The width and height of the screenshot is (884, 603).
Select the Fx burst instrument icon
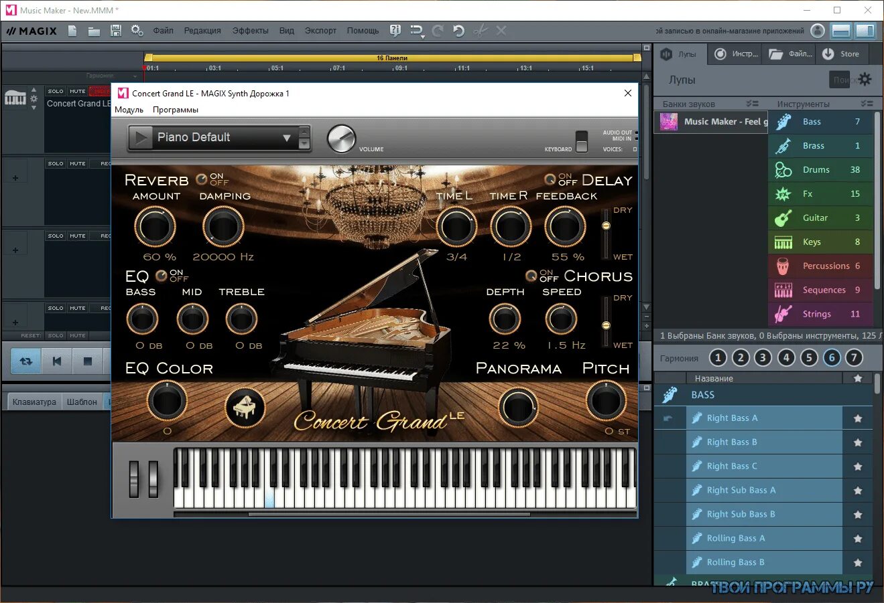(783, 194)
